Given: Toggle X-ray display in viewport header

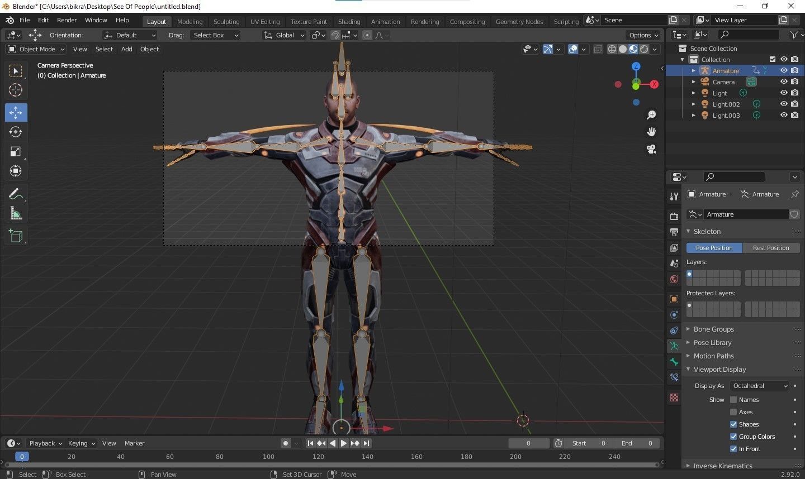Looking at the screenshot, I should [598, 49].
